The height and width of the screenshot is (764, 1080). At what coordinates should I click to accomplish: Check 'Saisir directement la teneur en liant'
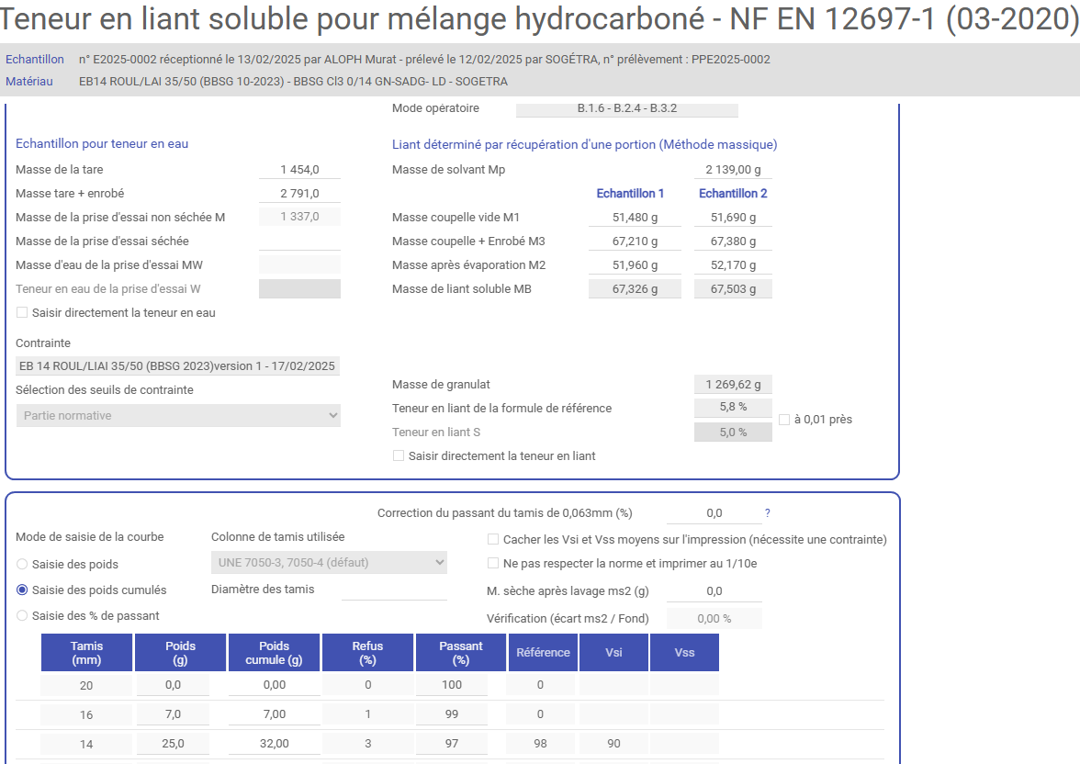coord(399,456)
